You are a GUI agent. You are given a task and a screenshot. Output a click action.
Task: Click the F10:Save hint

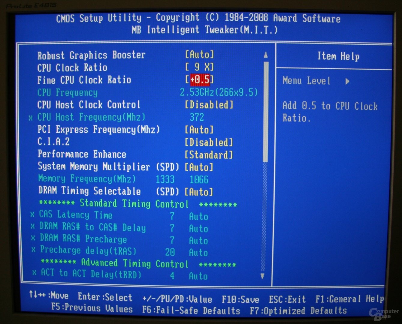[x=240, y=299]
